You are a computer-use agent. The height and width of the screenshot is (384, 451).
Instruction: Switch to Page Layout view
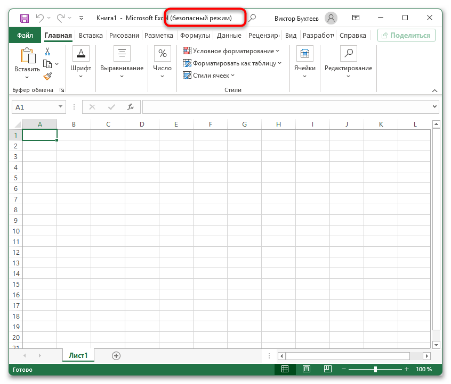point(307,369)
